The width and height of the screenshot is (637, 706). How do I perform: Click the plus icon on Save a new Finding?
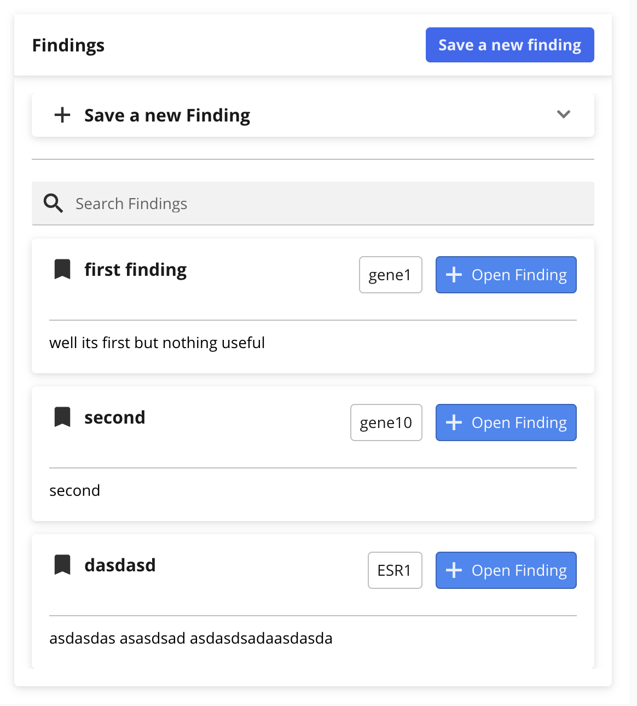pos(62,115)
